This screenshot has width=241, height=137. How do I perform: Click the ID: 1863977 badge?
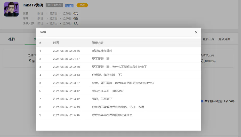pos(54,5)
